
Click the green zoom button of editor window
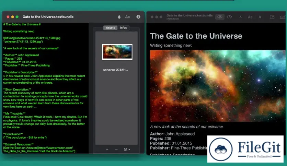pos(17,17)
